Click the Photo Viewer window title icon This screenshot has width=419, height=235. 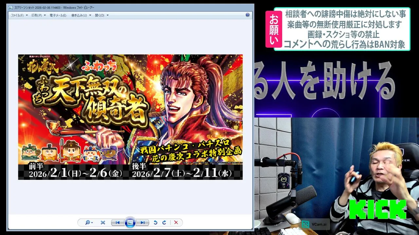pos(11,7)
